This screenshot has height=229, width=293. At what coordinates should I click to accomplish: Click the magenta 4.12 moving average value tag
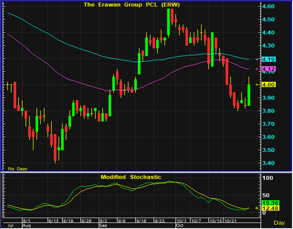pyautogui.click(x=268, y=69)
